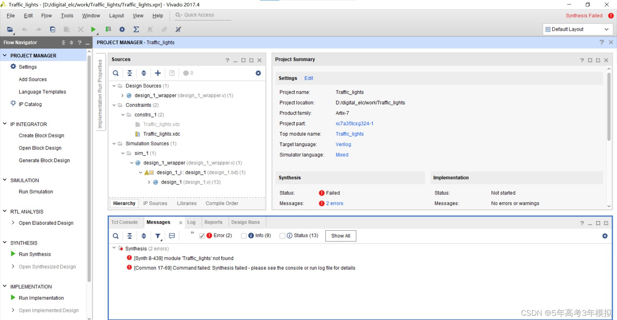This screenshot has width=617, height=320.
Task: Close the Messages tab
Action: [x=181, y=222]
